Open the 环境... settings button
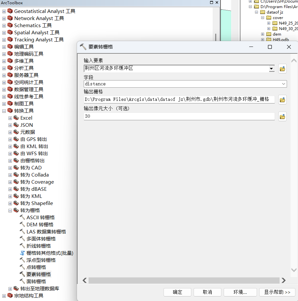The width and height of the screenshot is (298, 301). pos(240,292)
